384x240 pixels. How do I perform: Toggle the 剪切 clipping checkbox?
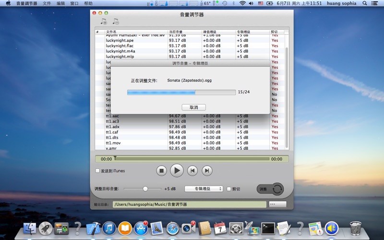[x=229, y=189]
